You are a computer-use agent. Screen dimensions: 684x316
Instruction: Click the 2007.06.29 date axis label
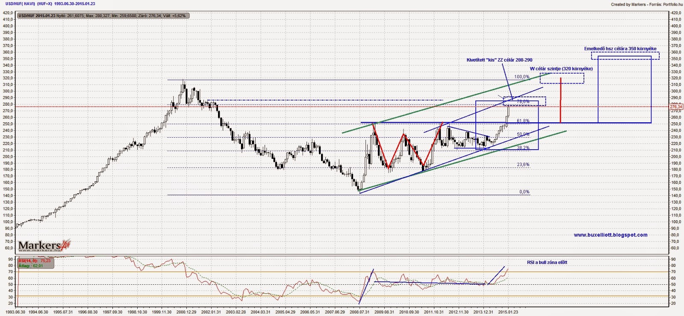pyautogui.click(x=334, y=313)
